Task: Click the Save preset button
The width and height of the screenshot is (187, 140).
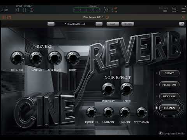Action: pyautogui.click(x=113, y=24)
